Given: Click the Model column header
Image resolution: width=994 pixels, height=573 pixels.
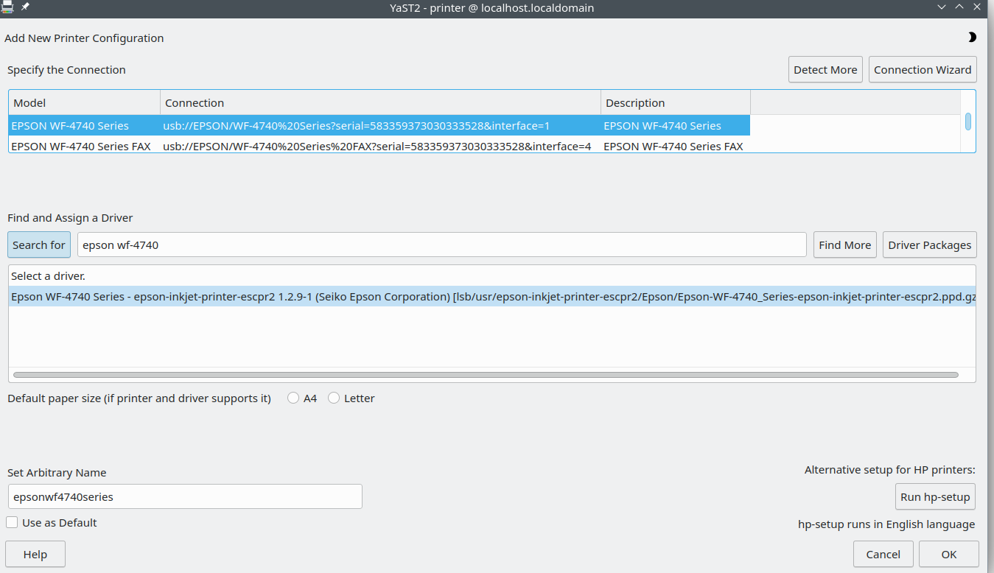Looking at the screenshot, I should (x=84, y=103).
